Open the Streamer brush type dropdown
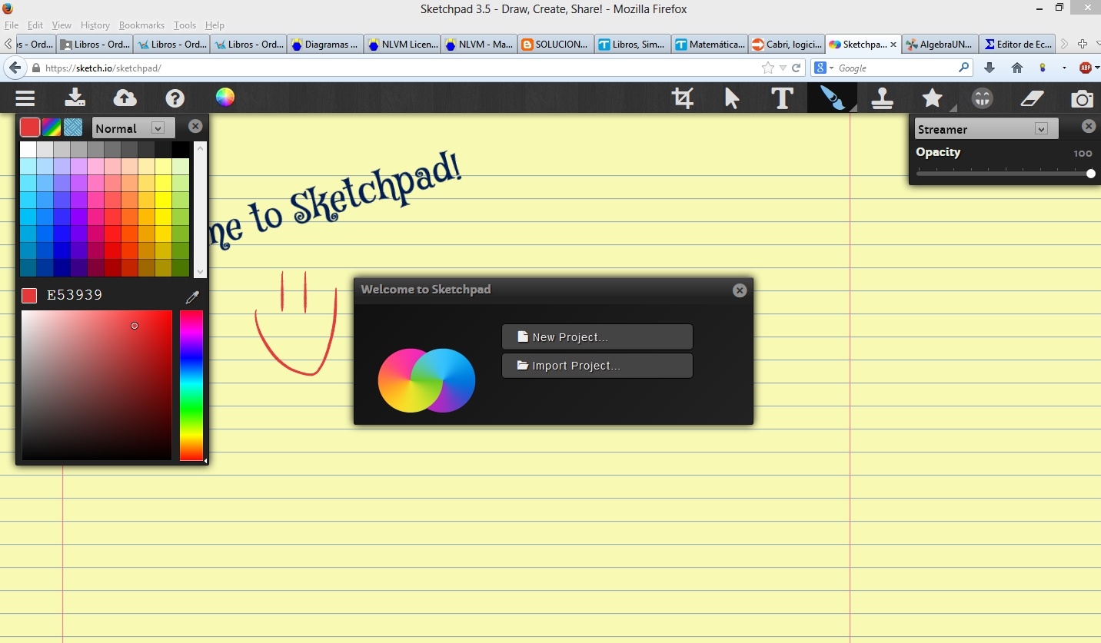Image resolution: width=1101 pixels, height=643 pixels. click(x=1042, y=128)
